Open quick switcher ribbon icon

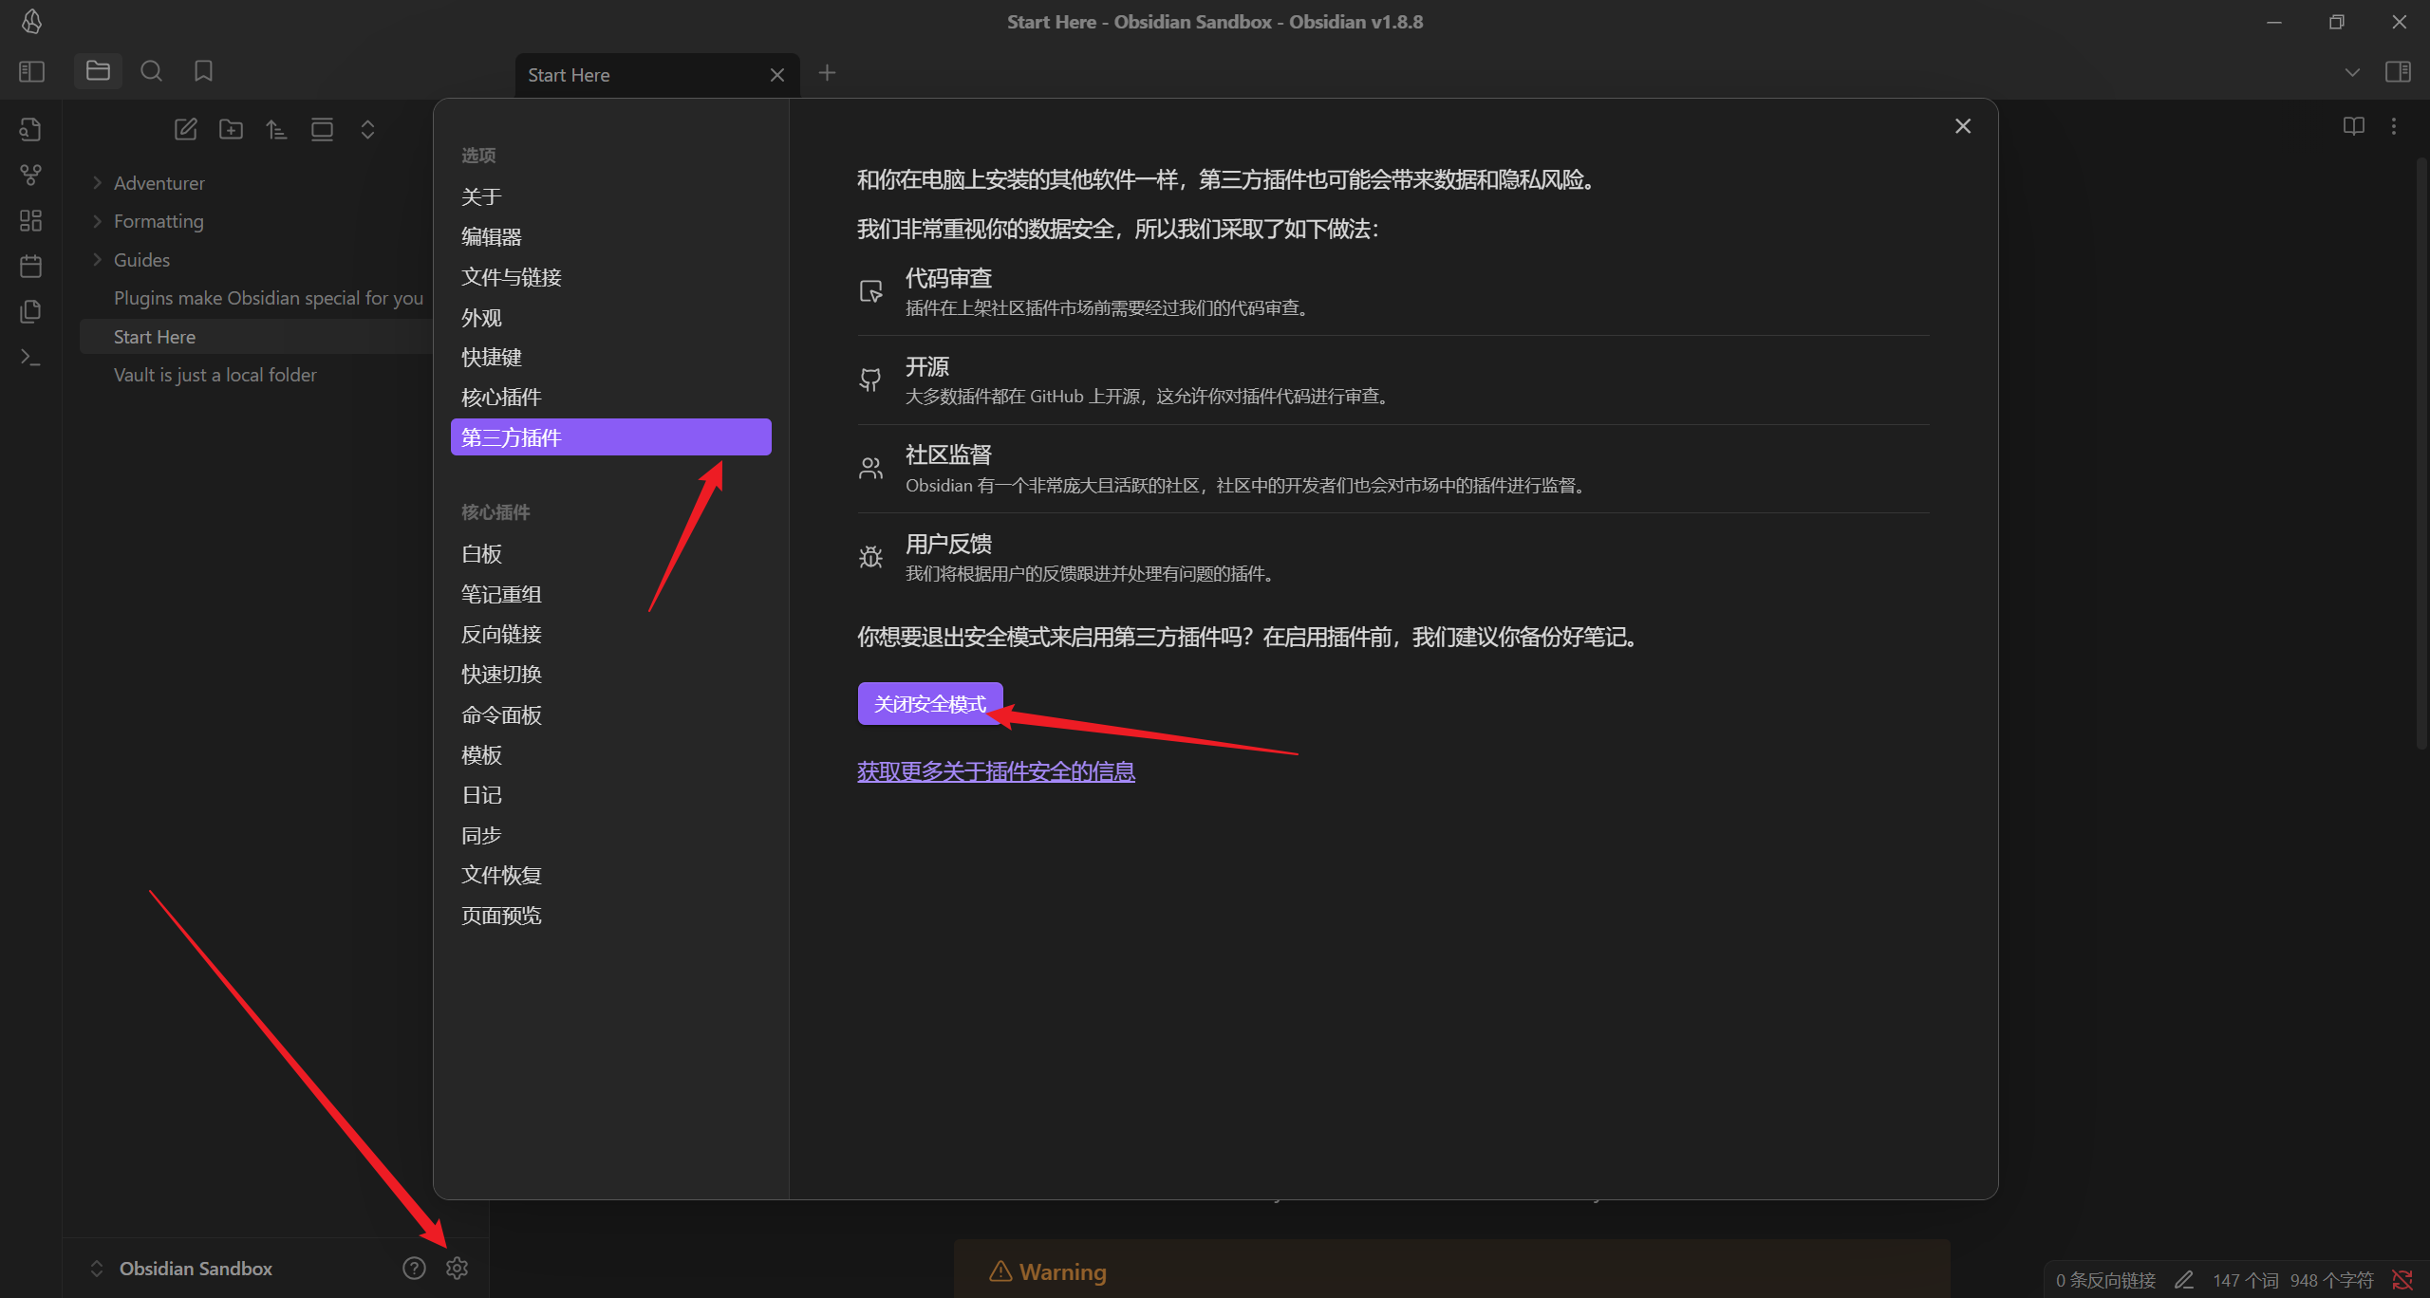point(31,129)
